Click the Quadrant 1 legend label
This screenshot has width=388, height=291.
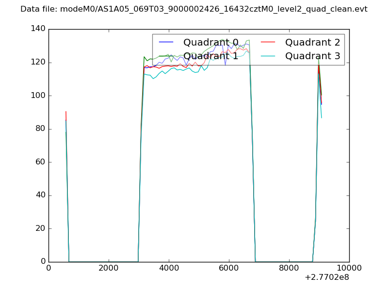pyautogui.click(x=210, y=56)
